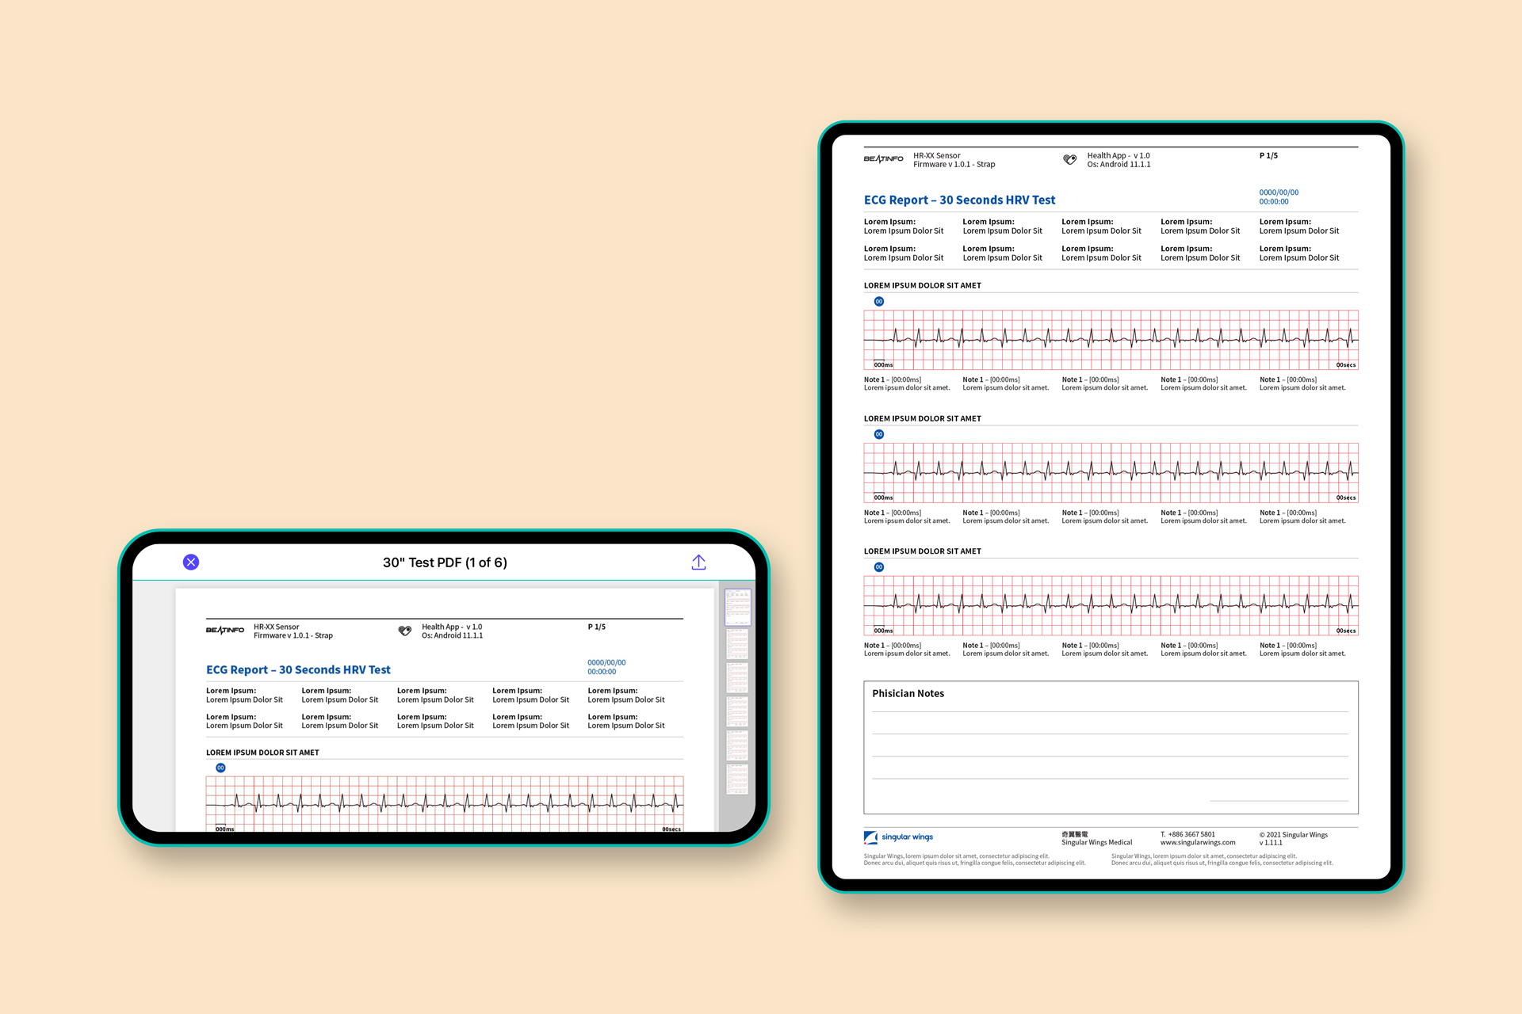Click 'Firmware v 1.0.1 - Strap' on the phone
Screen dimensions: 1522x1014
pos(293,635)
